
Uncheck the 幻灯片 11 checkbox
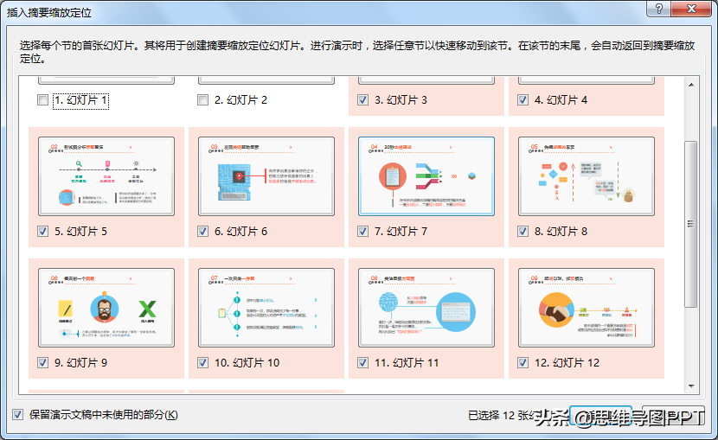click(362, 363)
